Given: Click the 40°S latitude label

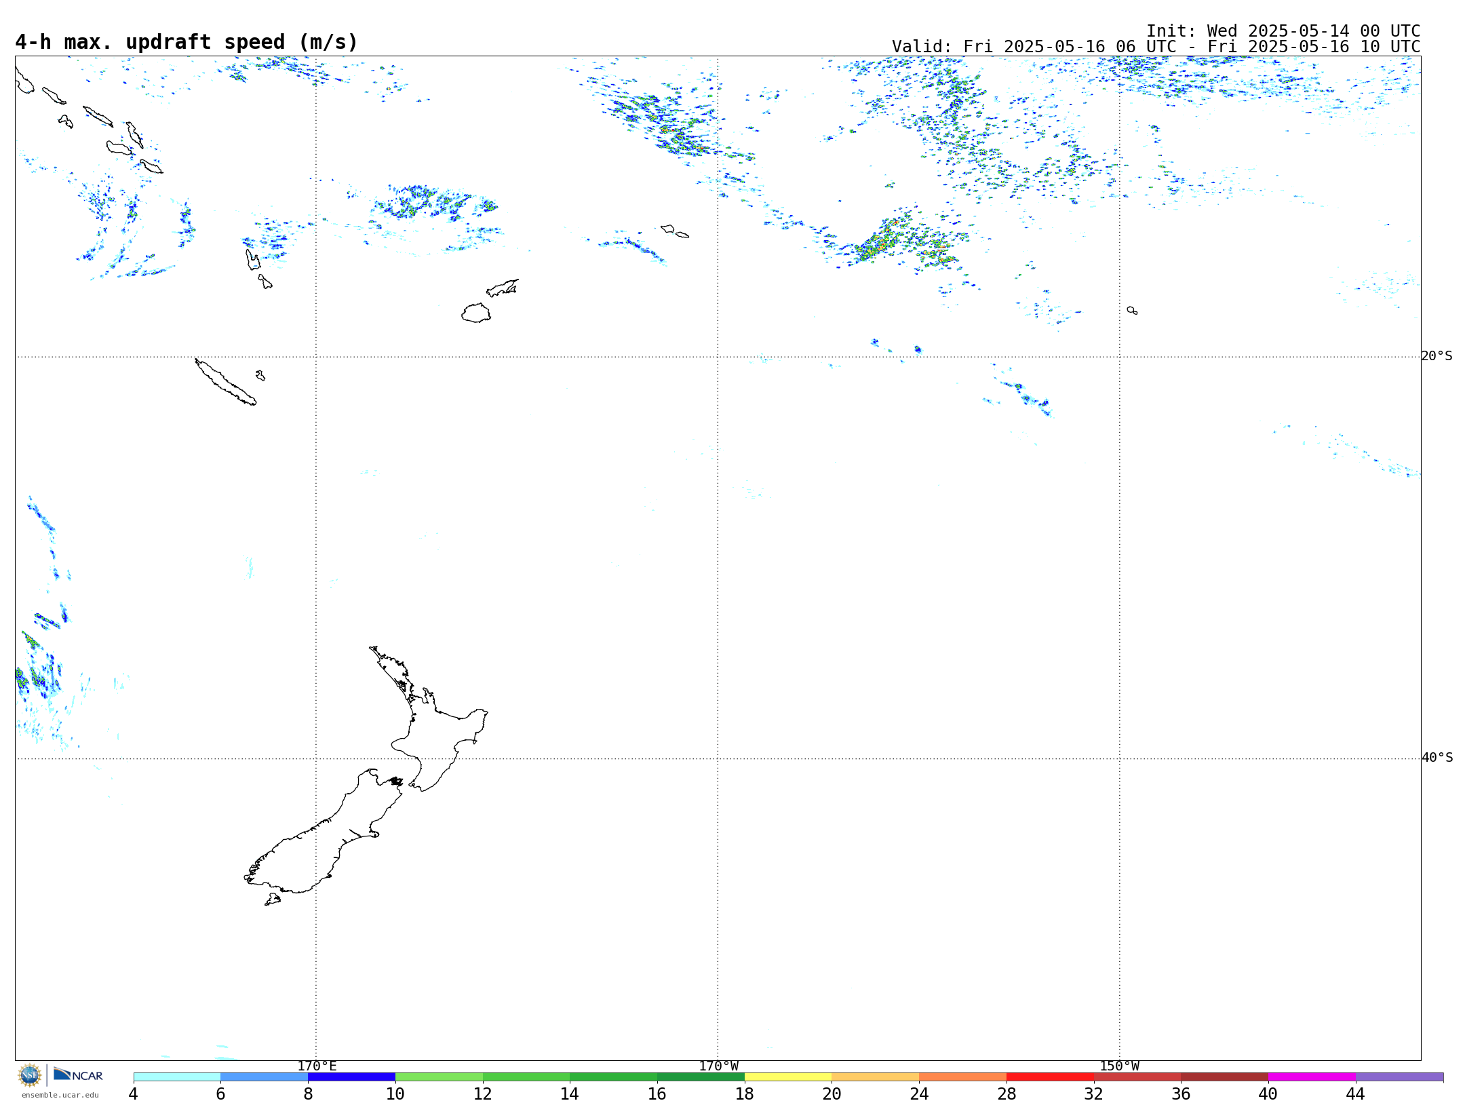Looking at the screenshot, I should click(x=1437, y=758).
